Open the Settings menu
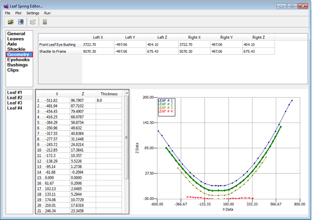Viewport: 312px width, 220px height. click(32, 13)
